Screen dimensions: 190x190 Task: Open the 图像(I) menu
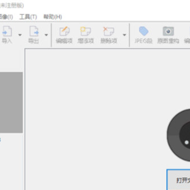coord(6,17)
